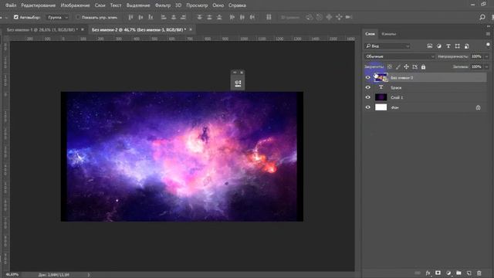This screenshot has width=494, height=278.
Task: Open the Обычные blend mode dropdown
Action: tap(400, 56)
